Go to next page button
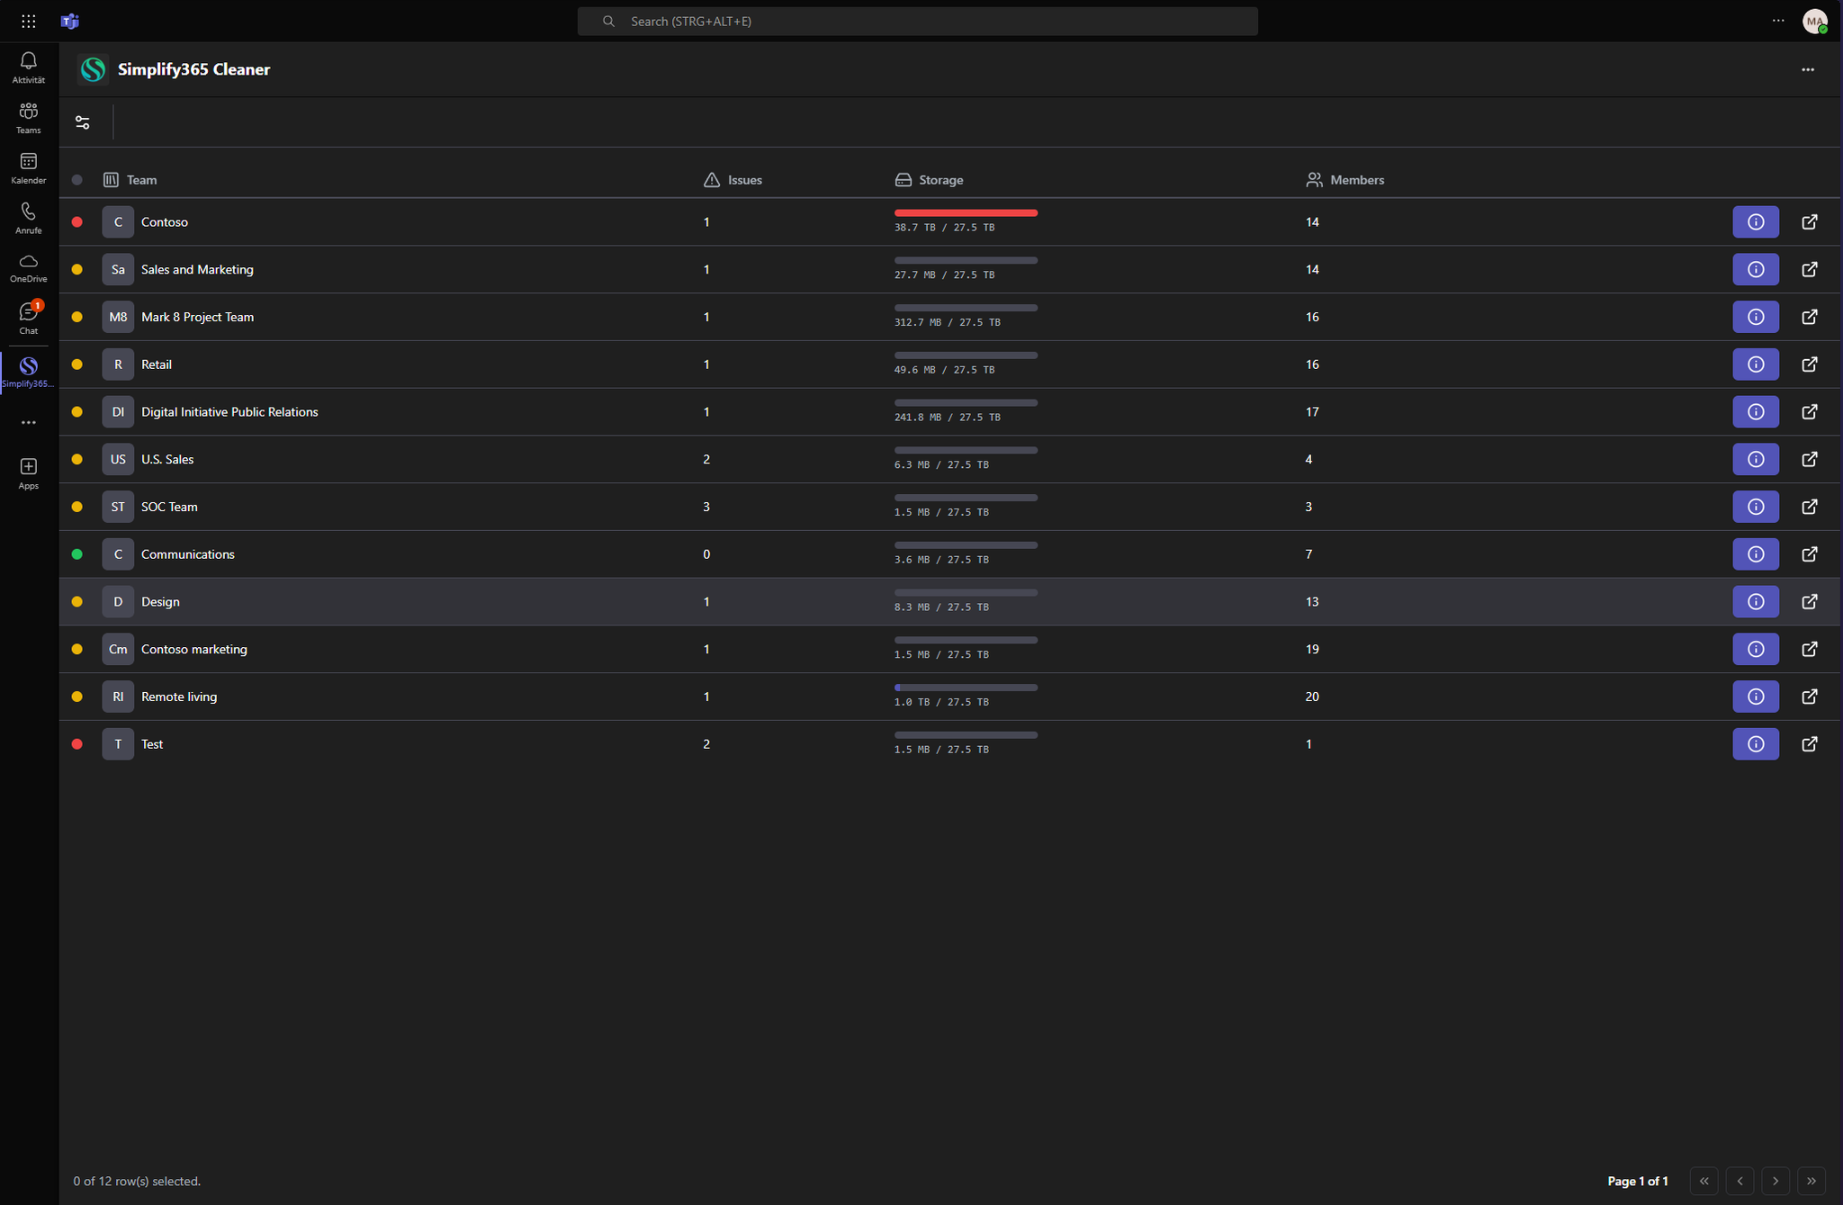The width and height of the screenshot is (1843, 1205). pos(1776,1181)
